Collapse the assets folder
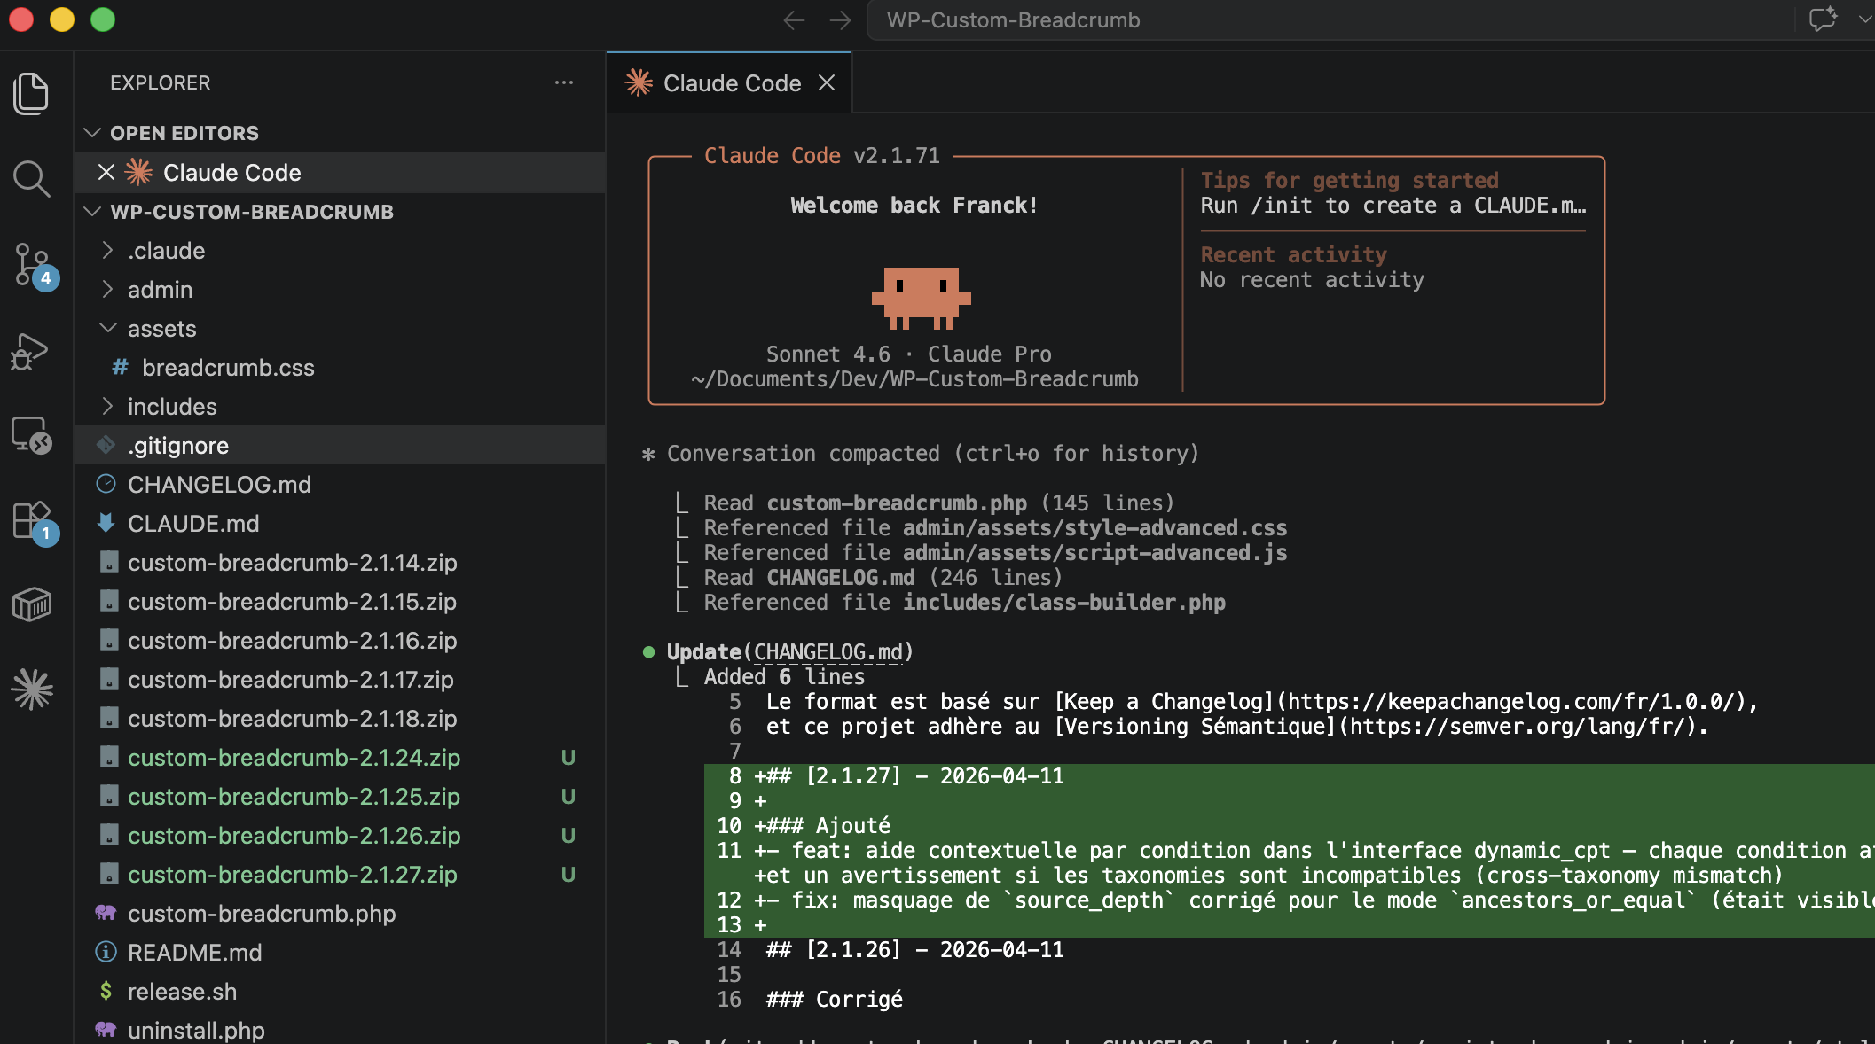 coord(107,328)
